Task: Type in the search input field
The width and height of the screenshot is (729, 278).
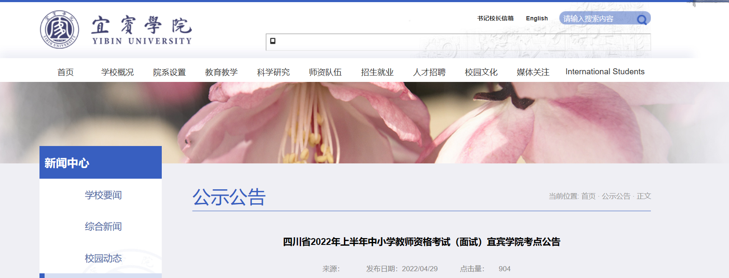Action: 597,19
